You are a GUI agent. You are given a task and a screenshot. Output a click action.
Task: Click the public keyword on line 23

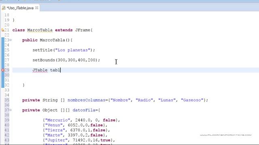(30, 40)
